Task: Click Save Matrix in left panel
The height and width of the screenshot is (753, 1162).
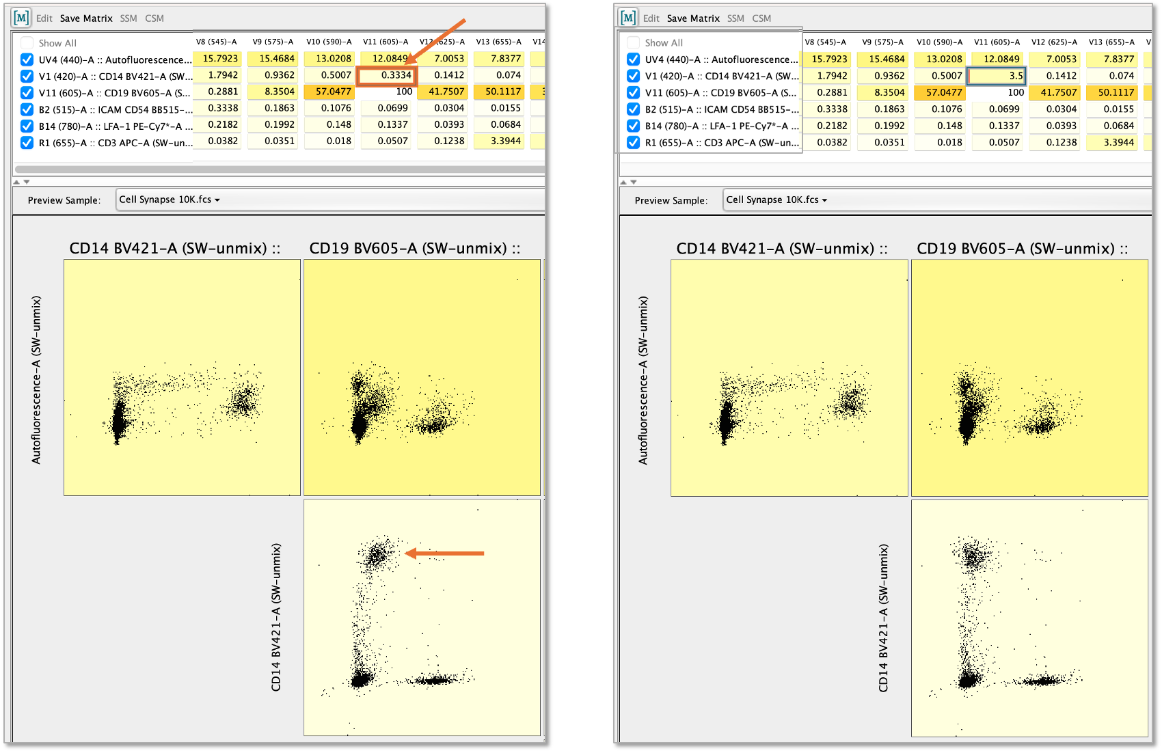Action: coord(86,18)
